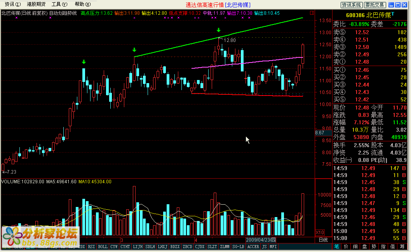Select the 指 tab in the quote panel
The image size is (411, 252).
(383, 246)
